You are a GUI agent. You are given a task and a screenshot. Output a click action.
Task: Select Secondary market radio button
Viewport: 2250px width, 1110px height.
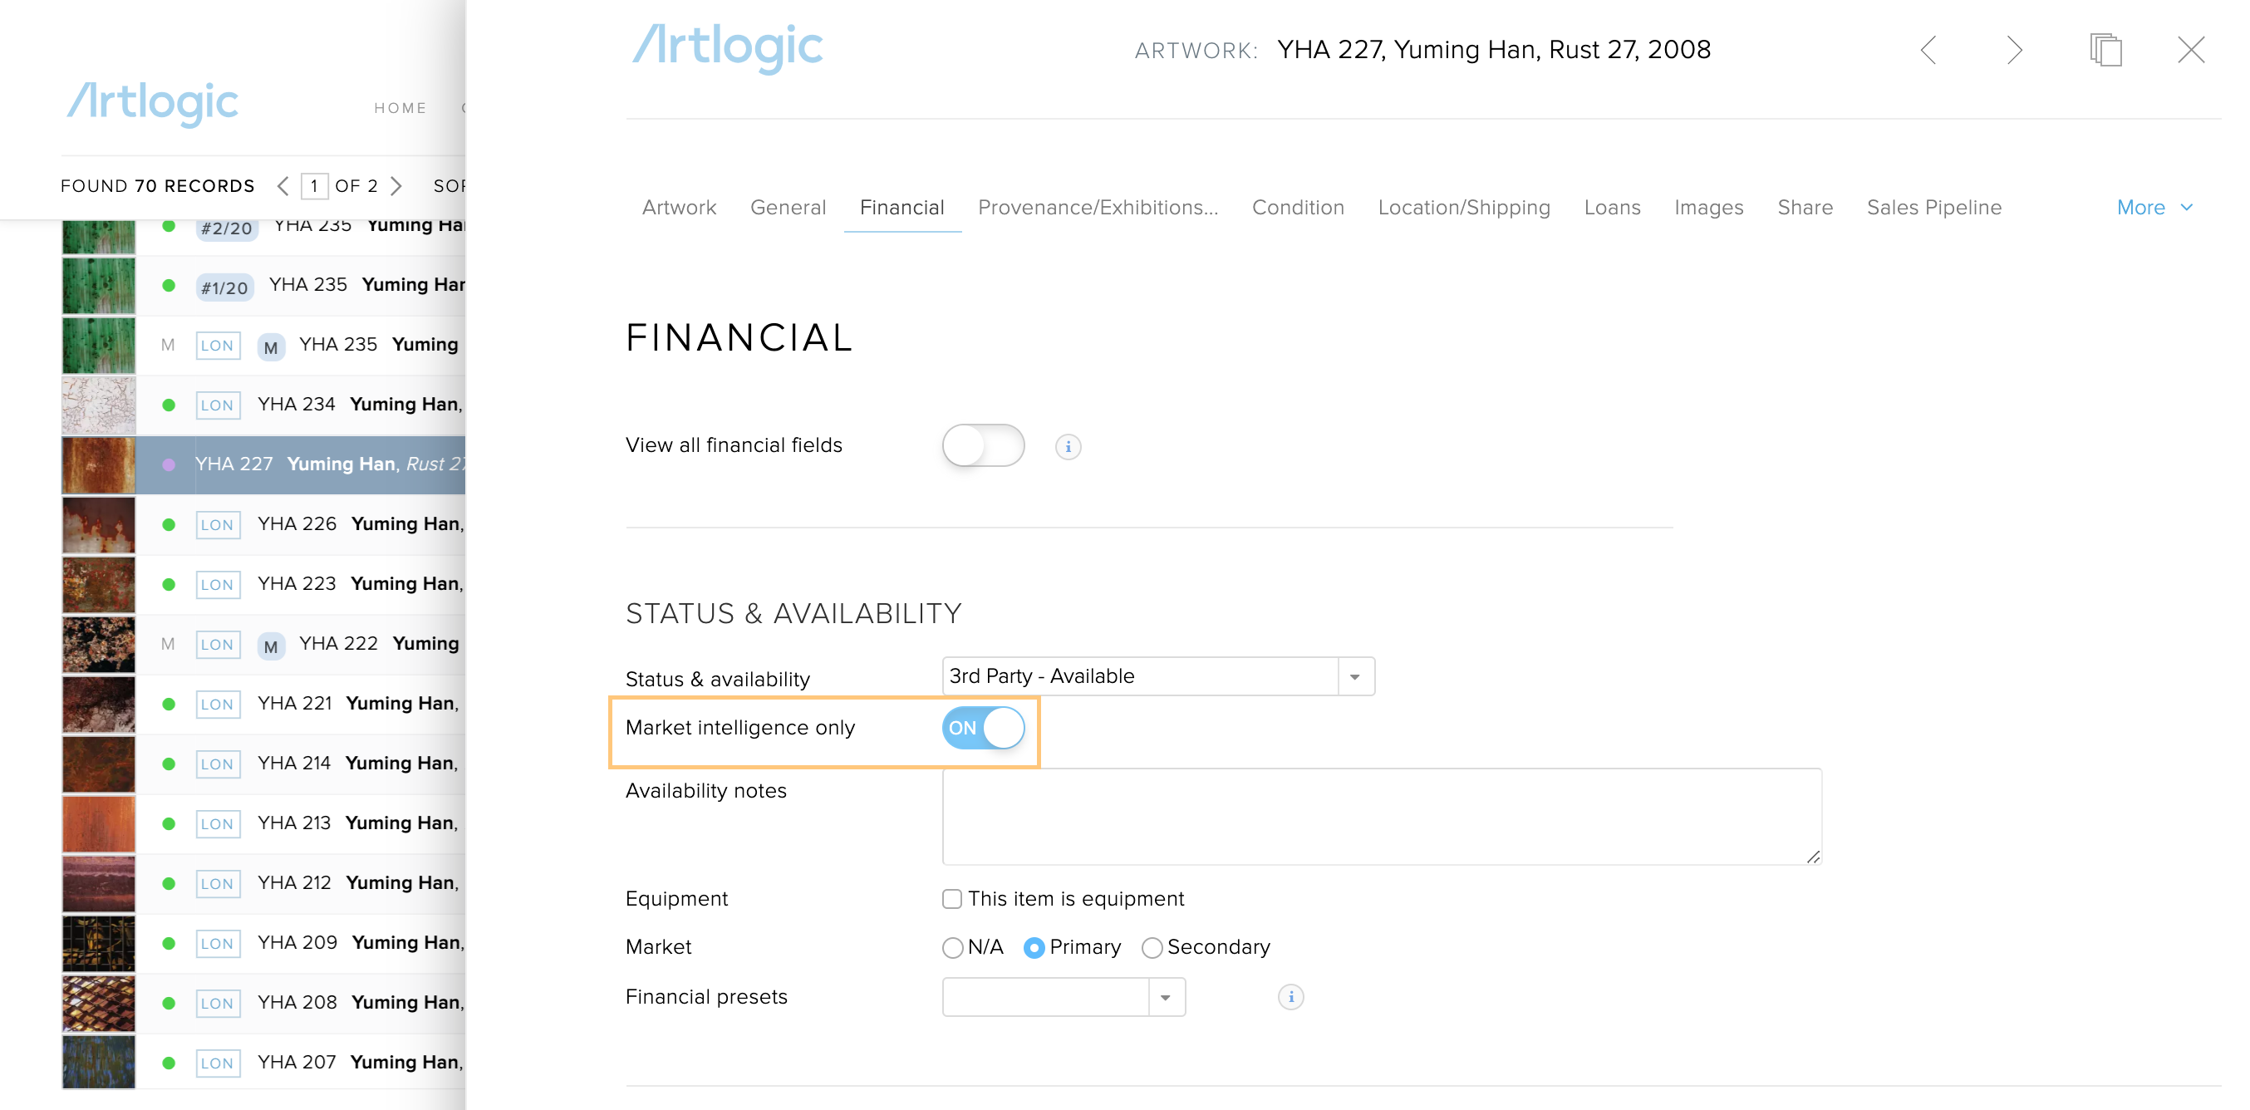pyautogui.click(x=1152, y=947)
